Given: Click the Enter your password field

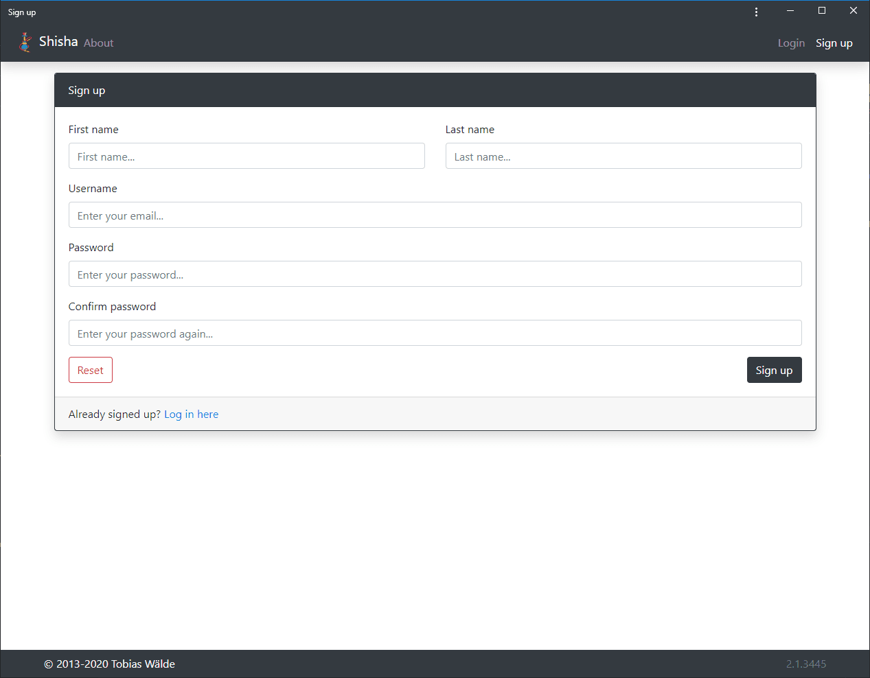Looking at the screenshot, I should tap(435, 274).
